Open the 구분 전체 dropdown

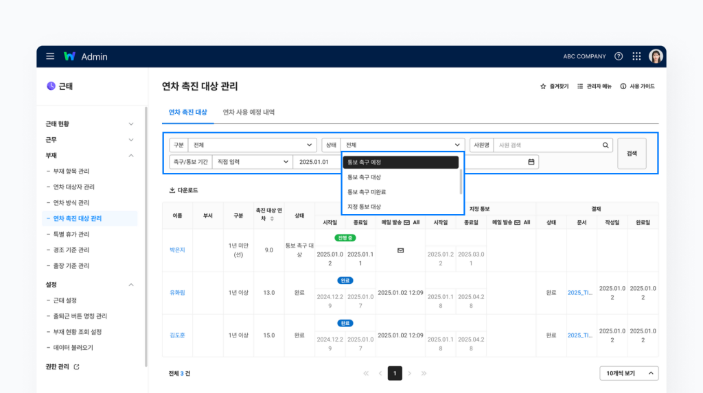(x=253, y=145)
